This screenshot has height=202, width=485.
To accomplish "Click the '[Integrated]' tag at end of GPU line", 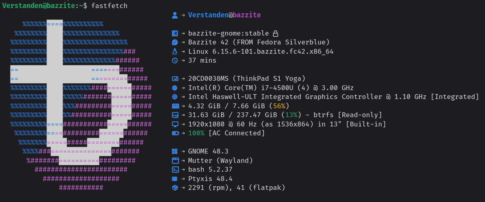I will 455,97.
